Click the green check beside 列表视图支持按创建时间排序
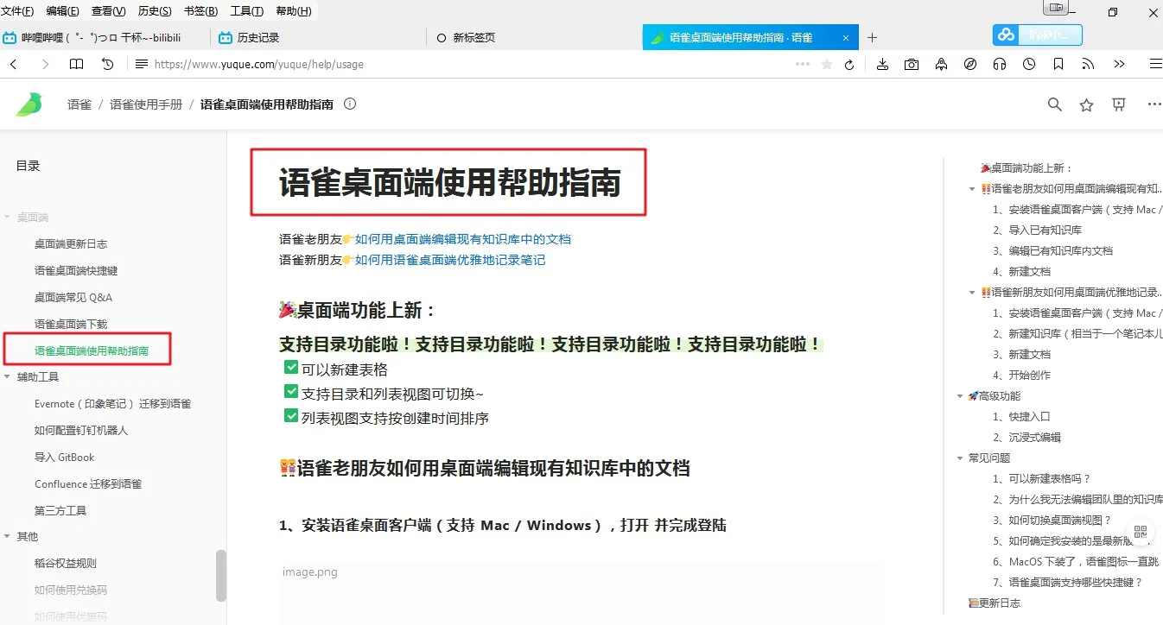This screenshot has width=1163, height=625. tap(291, 416)
